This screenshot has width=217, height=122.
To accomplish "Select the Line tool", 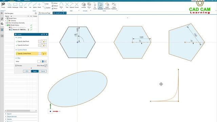I will point(25,5).
